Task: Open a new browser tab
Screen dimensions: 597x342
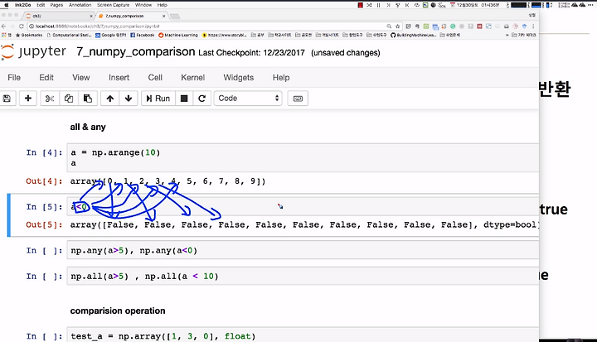Action: 175,17
